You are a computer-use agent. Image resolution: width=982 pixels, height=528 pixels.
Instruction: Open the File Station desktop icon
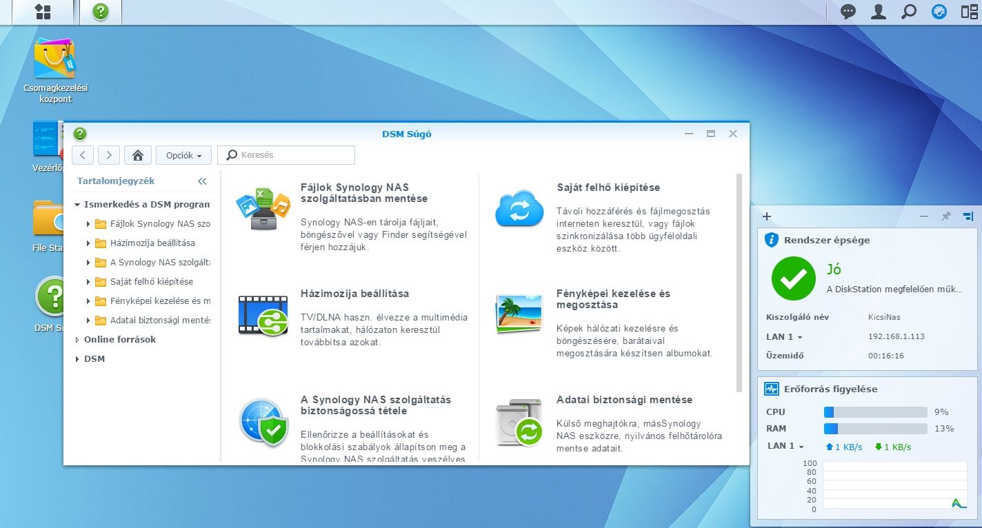47,226
